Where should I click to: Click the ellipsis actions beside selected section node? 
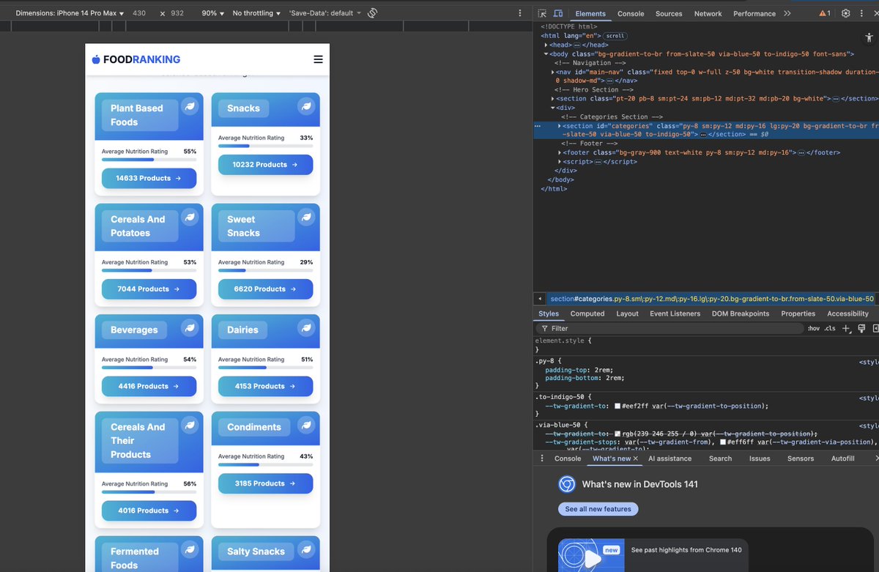[538, 126]
